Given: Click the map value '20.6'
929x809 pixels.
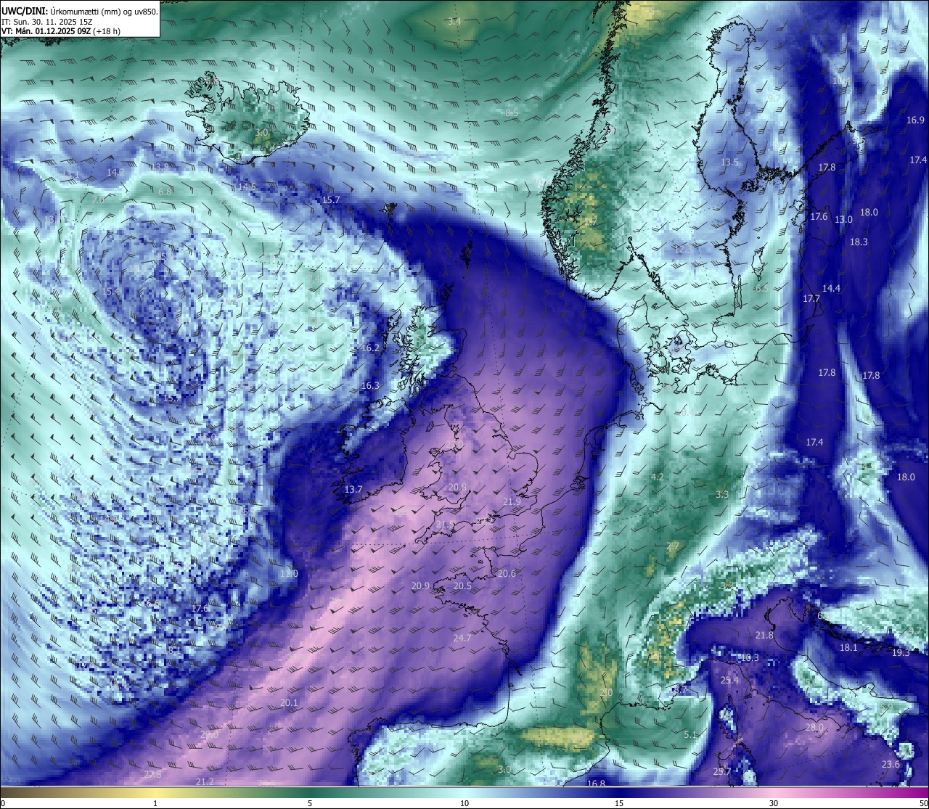Looking at the screenshot, I should (507, 574).
